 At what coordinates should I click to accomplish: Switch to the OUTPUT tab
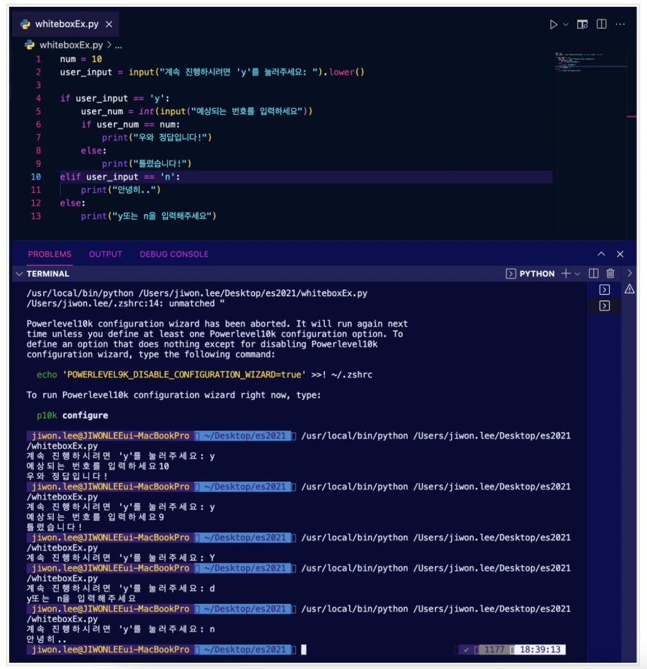(105, 255)
